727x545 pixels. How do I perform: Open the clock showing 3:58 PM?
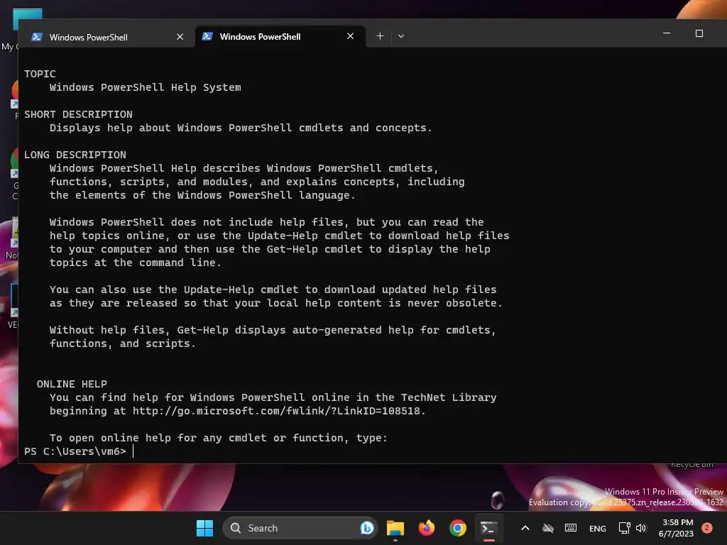point(677,528)
